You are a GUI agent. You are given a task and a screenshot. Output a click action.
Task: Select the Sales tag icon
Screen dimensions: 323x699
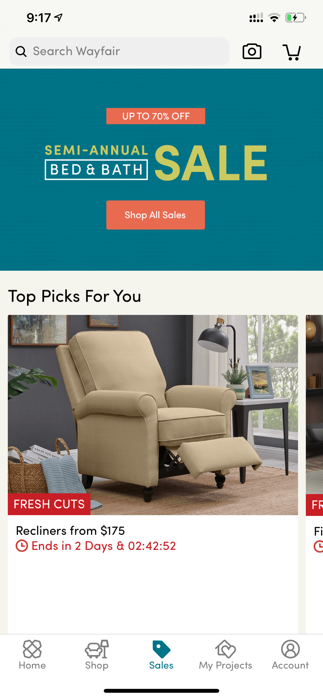(x=161, y=649)
